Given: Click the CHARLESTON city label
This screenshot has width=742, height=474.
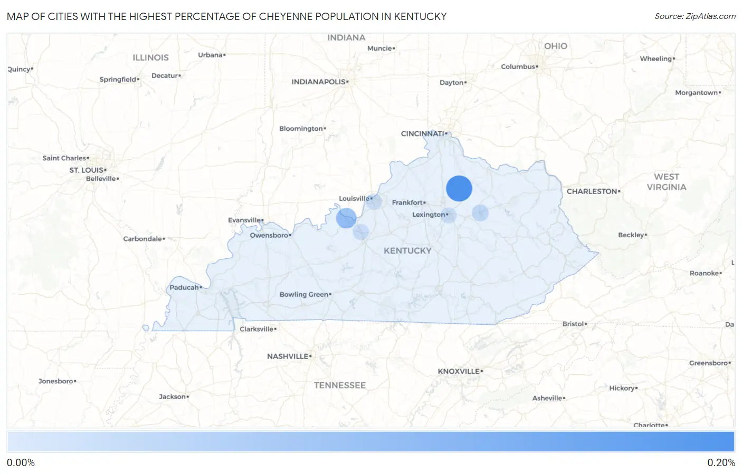Looking at the screenshot, I should pyautogui.click(x=592, y=191).
